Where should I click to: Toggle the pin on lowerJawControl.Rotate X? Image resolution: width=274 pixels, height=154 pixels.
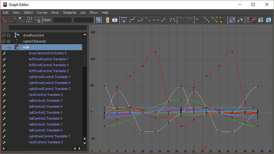4,53
